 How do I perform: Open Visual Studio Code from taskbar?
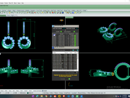coord(68,96)
